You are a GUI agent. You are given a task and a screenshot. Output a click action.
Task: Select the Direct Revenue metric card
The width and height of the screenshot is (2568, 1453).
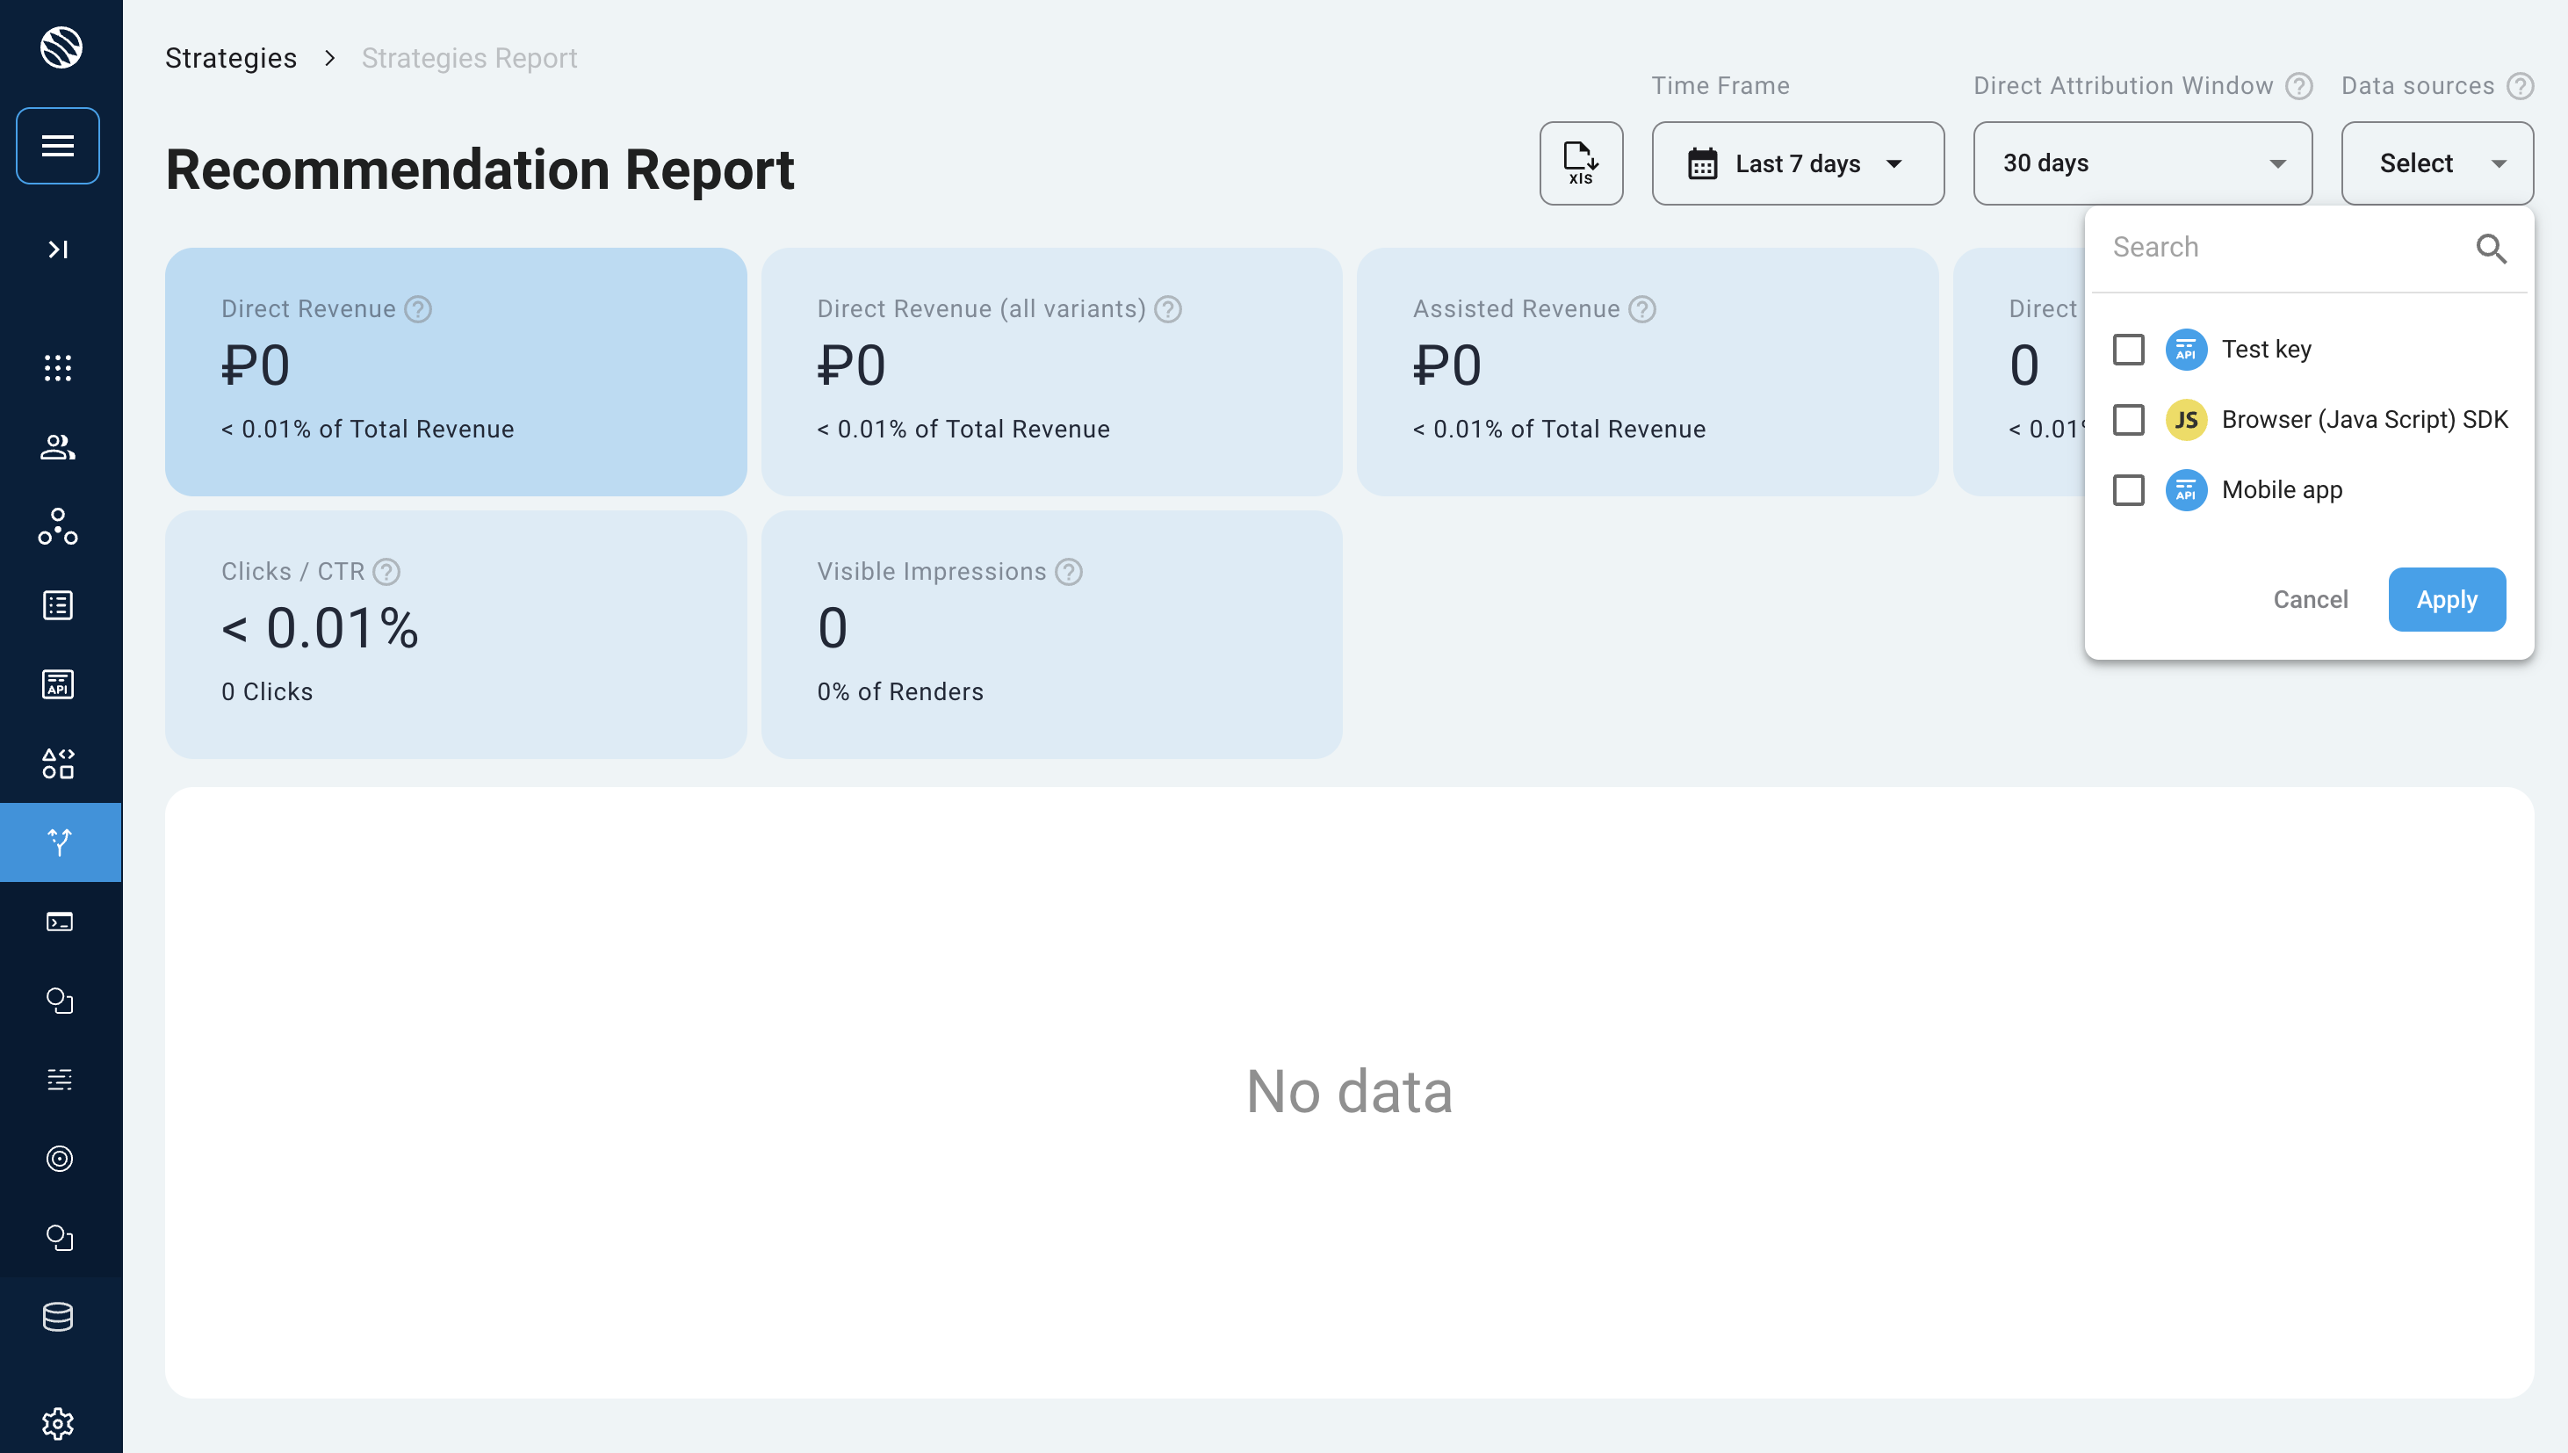coord(455,372)
